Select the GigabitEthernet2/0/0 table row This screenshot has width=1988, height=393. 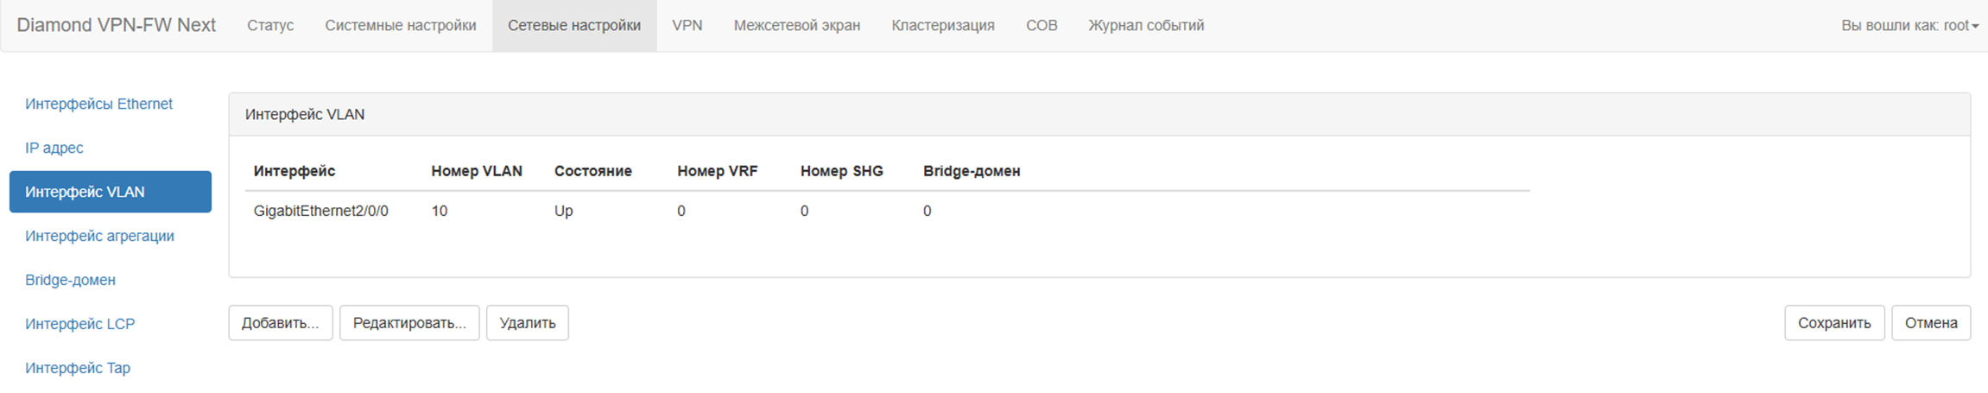coord(321,211)
